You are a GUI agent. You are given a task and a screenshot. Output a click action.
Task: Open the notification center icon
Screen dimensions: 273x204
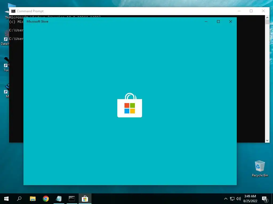pyautogui.click(x=265, y=199)
